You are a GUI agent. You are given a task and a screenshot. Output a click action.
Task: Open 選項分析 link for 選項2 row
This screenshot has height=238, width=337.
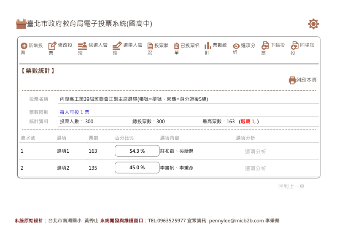[255, 168]
